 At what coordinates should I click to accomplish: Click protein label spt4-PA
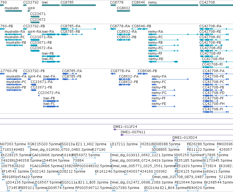(34, 76)
